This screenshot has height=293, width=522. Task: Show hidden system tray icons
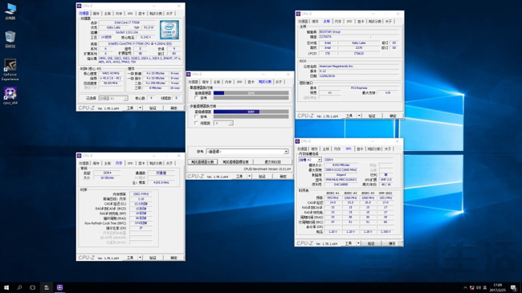(x=465, y=287)
